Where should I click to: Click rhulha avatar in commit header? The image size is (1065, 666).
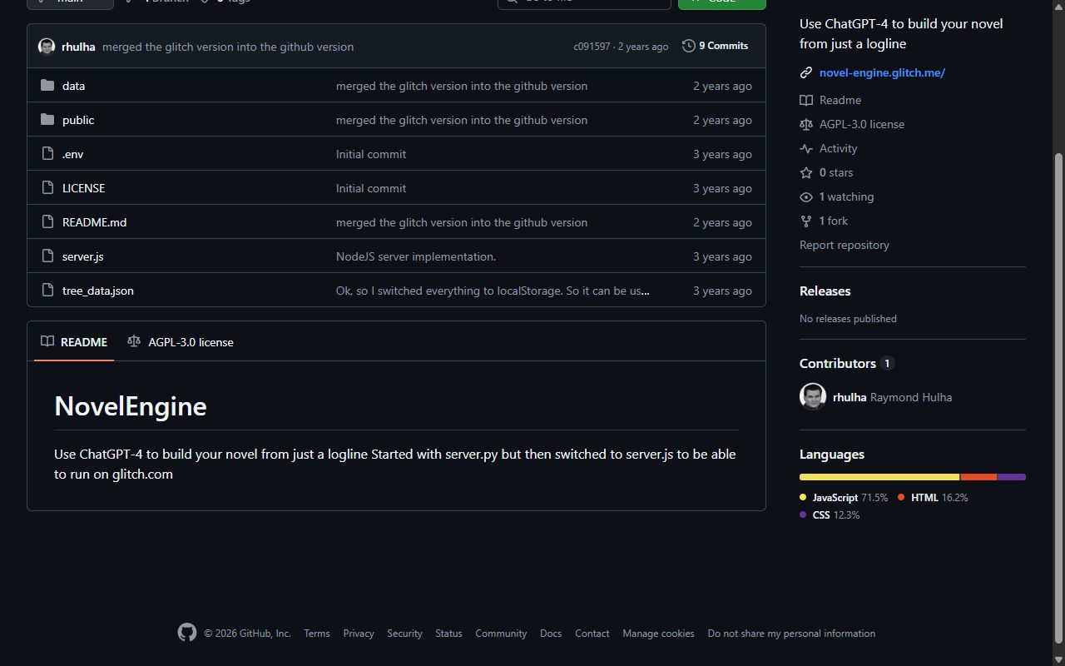tap(47, 46)
